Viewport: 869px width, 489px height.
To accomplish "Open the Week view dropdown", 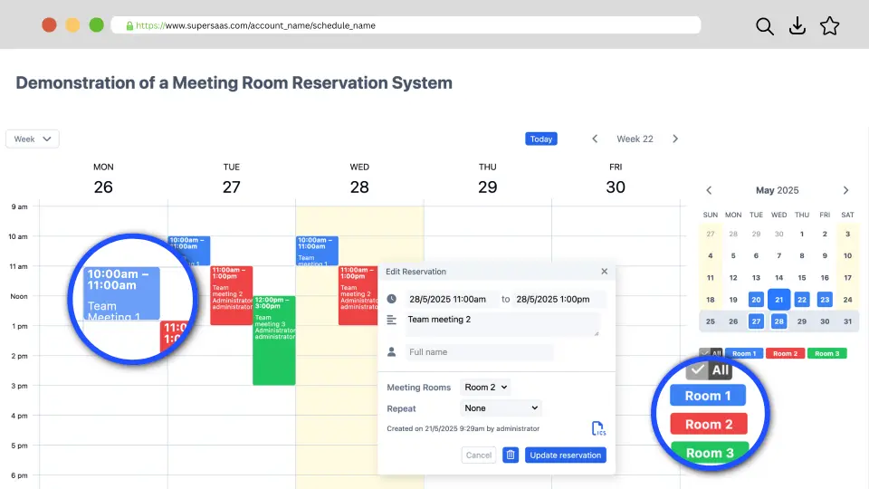I will pyautogui.click(x=33, y=139).
